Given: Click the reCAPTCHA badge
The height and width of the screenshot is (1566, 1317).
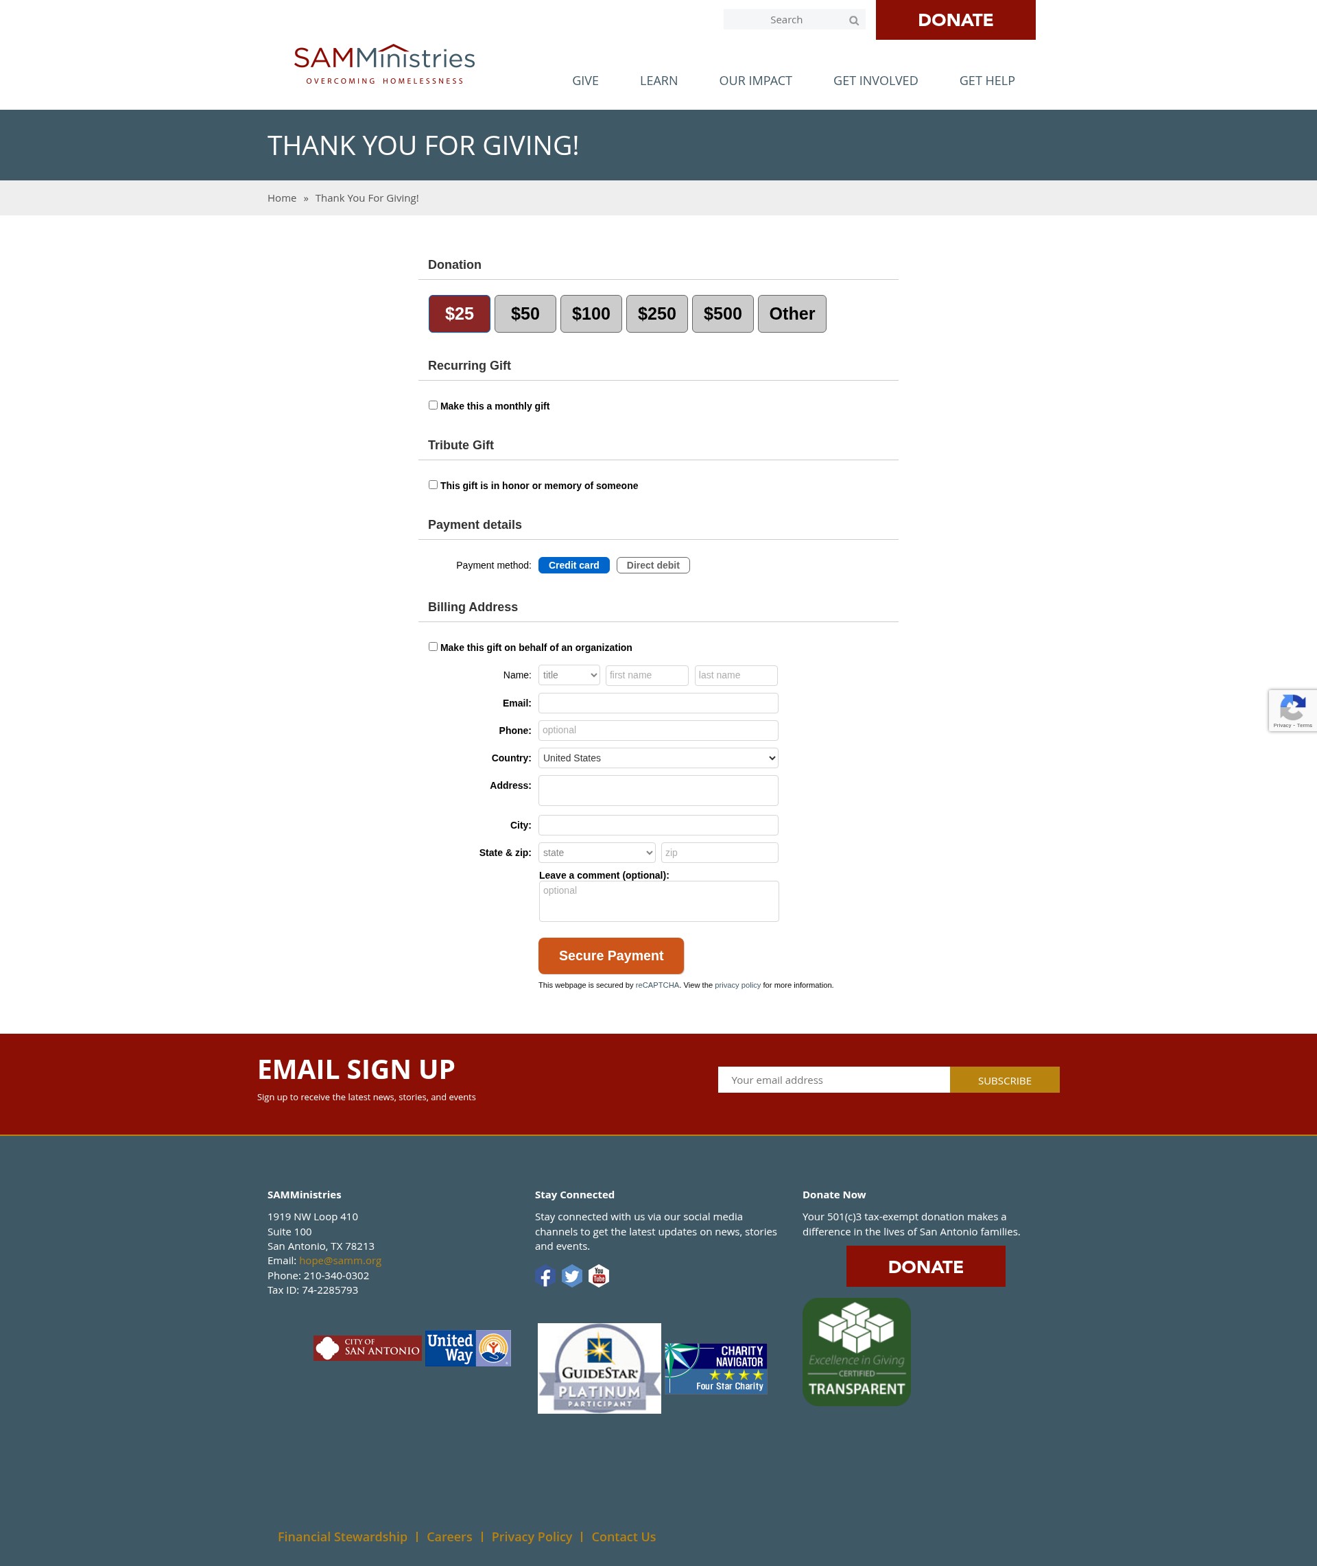Looking at the screenshot, I should click(1292, 710).
